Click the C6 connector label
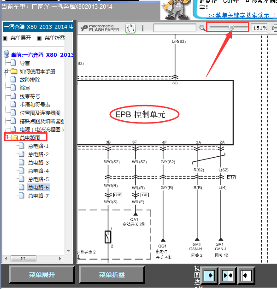The width and height of the screenshot is (277, 289). click(144, 195)
